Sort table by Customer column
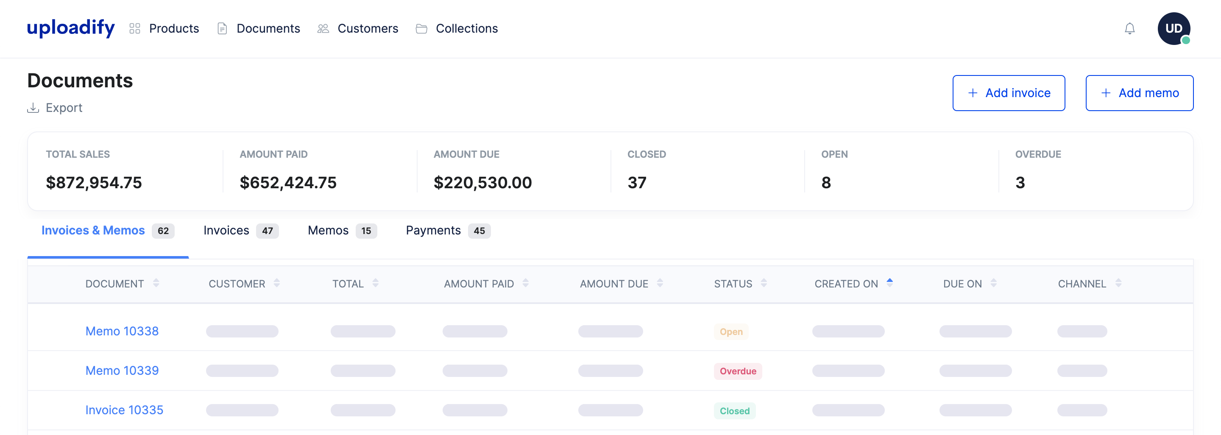This screenshot has width=1221, height=435. click(276, 283)
